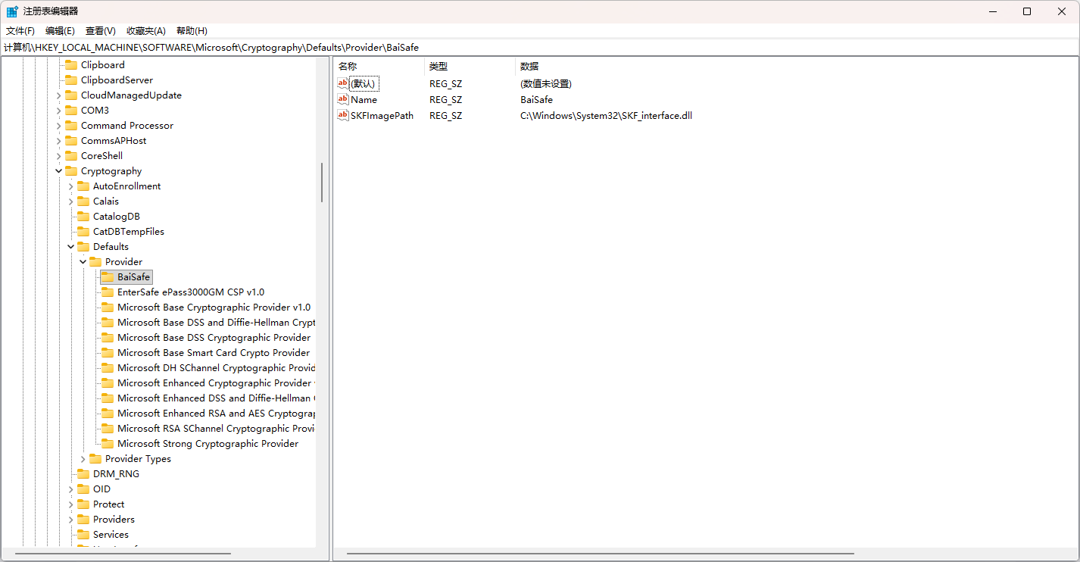1080x562 pixels.
Task: Open the 查看(V) view menu
Action: point(100,31)
